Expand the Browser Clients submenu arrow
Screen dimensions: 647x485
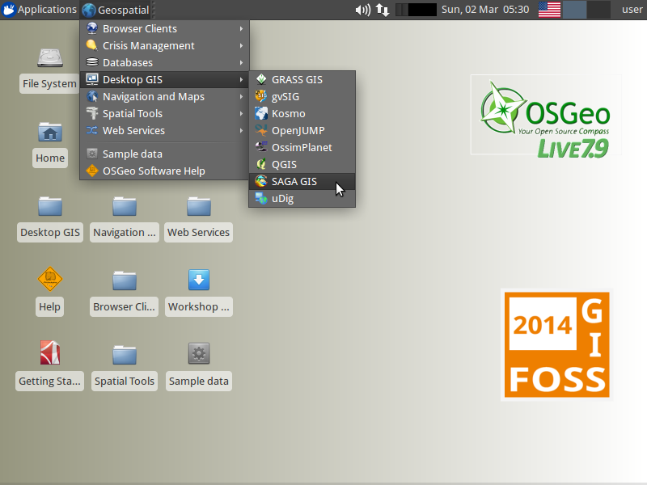point(241,29)
